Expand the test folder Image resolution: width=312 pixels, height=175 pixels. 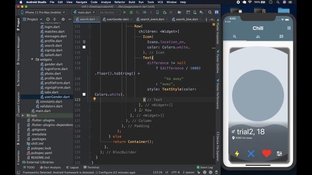click(x=23, y=116)
